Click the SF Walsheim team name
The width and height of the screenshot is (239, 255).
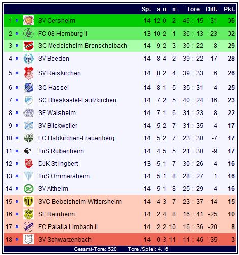pos(57,113)
